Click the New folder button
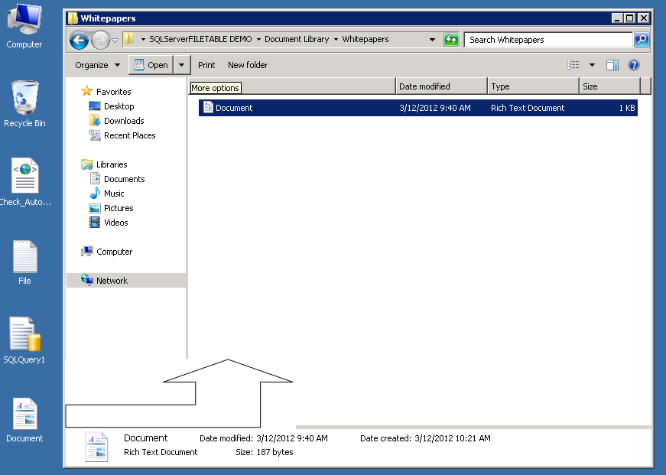666x475 pixels. tap(248, 65)
